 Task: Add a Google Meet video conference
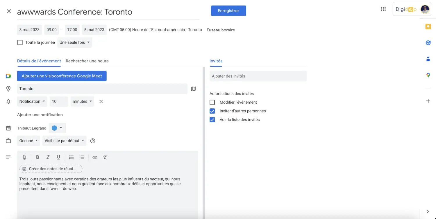[62, 76]
